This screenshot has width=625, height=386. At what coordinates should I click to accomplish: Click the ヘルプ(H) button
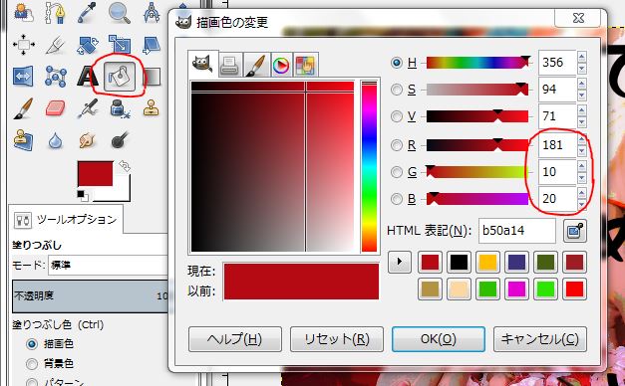[235, 339]
